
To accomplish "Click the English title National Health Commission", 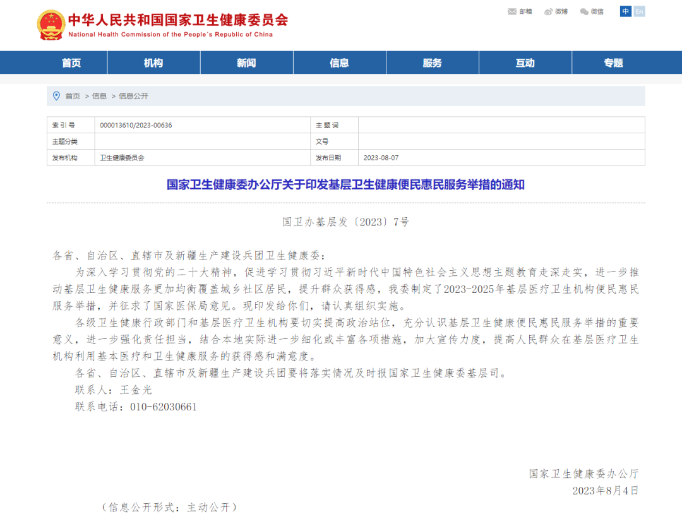I will click(170, 34).
